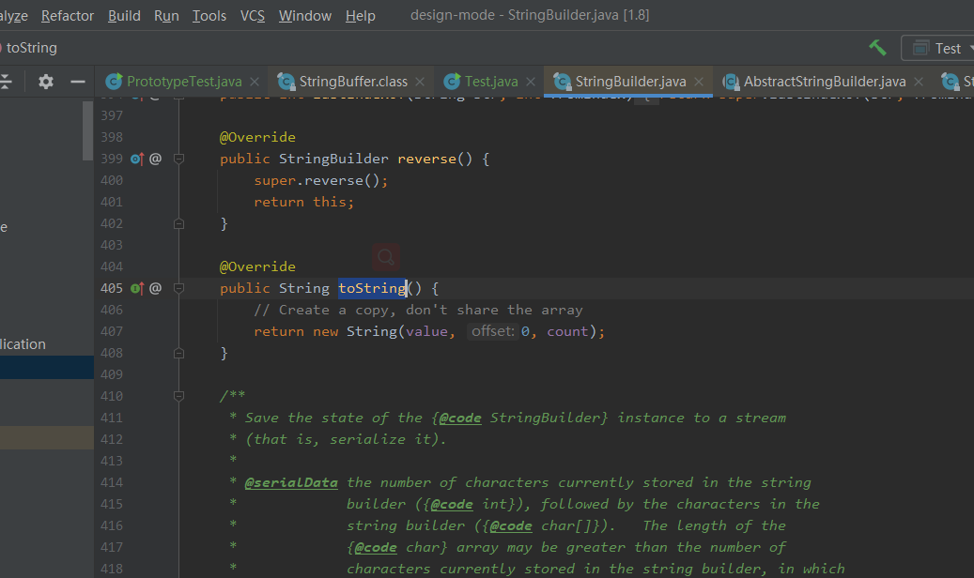The width and height of the screenshot is (974, 578).
Task: Click 'return this;' on line 401
Action: click(x=303, y=203)
